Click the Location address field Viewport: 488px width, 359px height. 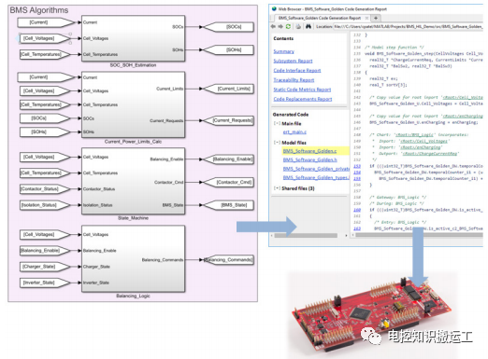click(409, 27)
